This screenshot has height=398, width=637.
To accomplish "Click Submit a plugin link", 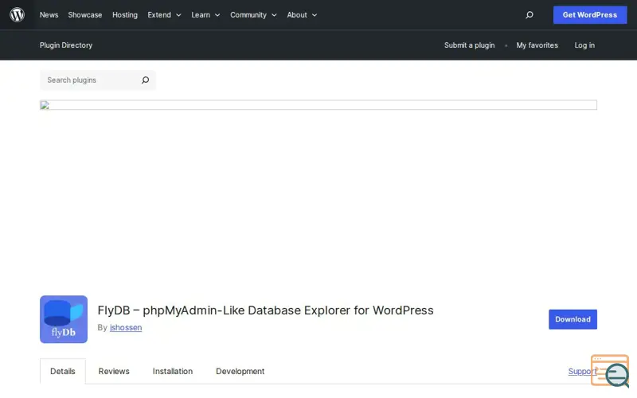I will tap(469, 45).
